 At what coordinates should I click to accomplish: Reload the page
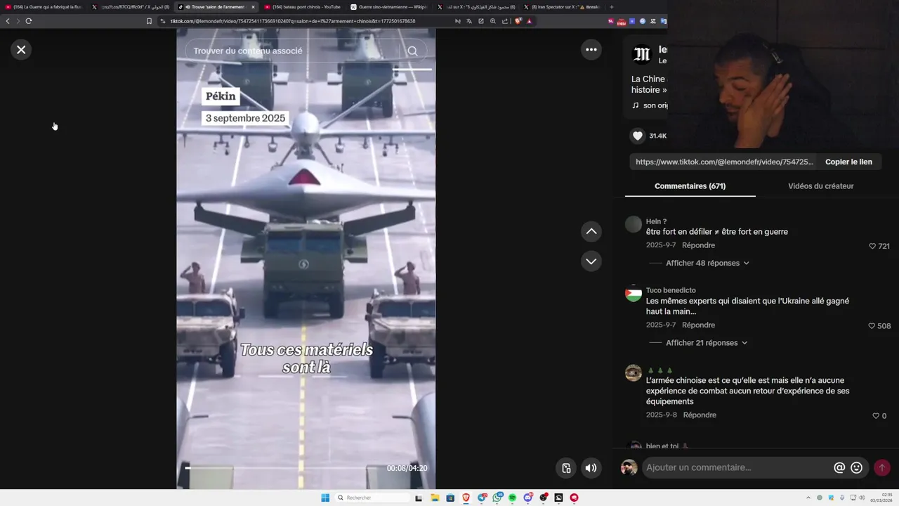(28, 21)
